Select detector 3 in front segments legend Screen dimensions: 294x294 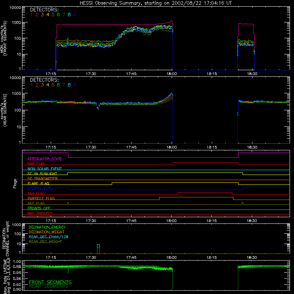(x=42, y=15)
